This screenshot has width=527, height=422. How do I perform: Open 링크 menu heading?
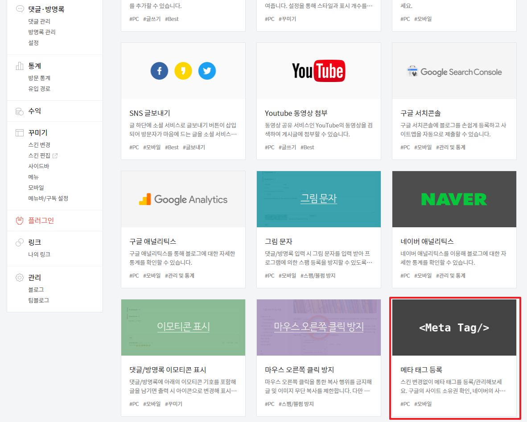[x=35, y=242]
